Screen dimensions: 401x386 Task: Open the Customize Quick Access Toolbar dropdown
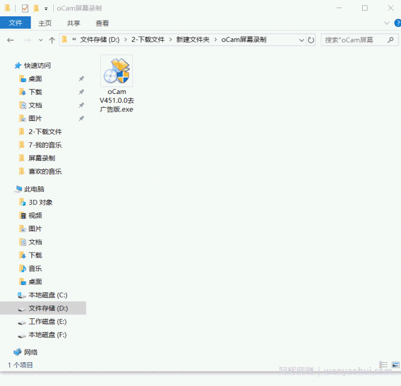46,9
